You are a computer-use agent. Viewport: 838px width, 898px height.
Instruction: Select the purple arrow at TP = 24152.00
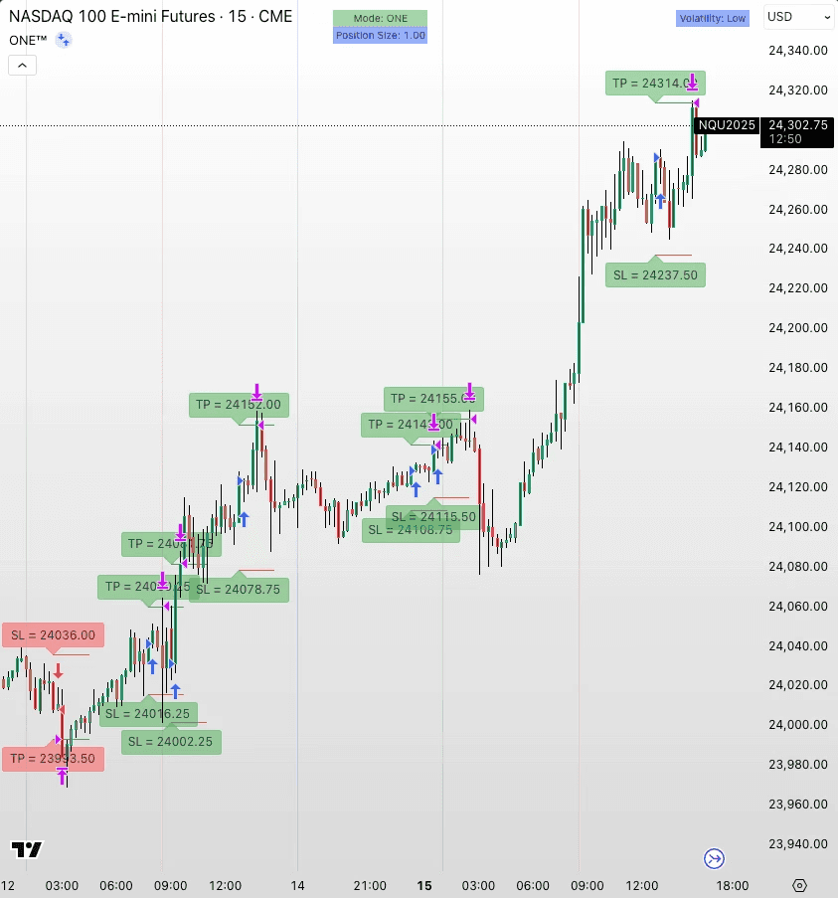coord(257,390)
